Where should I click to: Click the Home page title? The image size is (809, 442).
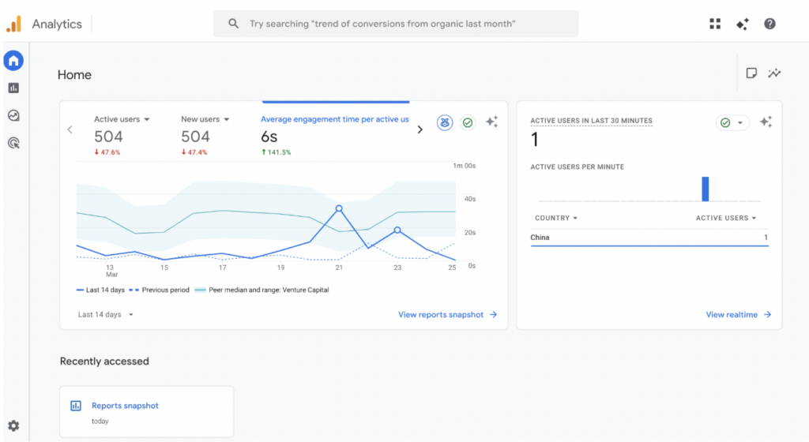point(74,75)
